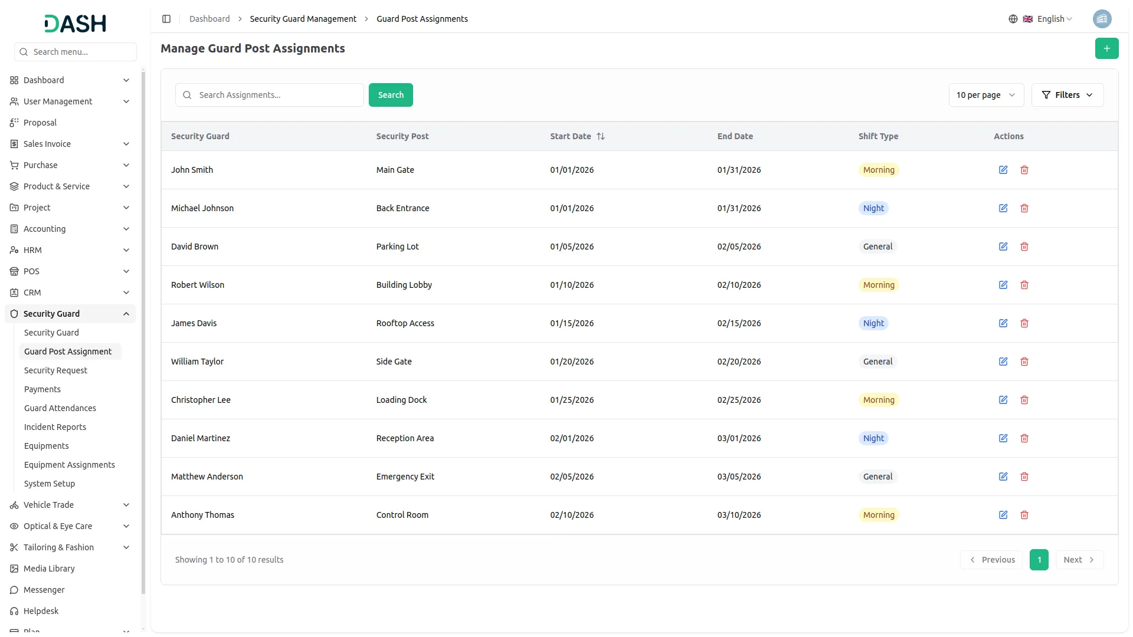Open Incident Reports in sidebar
The image size is (1133, 637).
pyautogui.click(x=55, y=427)
